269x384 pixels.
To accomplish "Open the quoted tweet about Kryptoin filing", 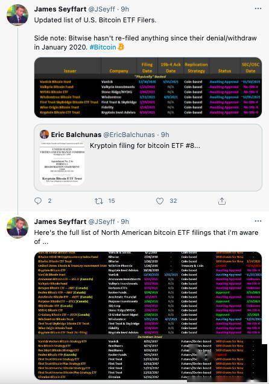I will (x=148, y=158).
